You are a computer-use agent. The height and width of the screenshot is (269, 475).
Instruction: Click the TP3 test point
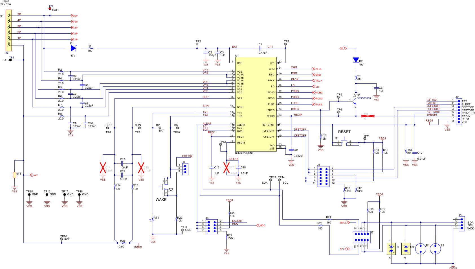pyautogui.click(x=285, y=44)
